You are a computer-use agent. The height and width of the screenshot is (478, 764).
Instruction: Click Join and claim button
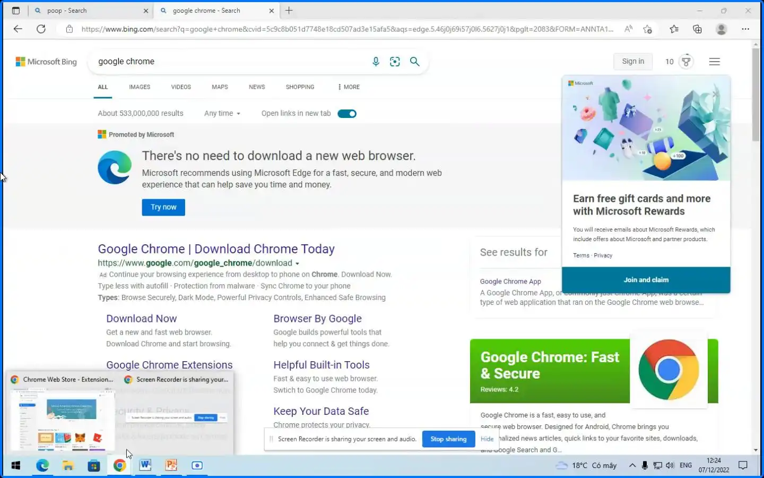coord(646,280)
